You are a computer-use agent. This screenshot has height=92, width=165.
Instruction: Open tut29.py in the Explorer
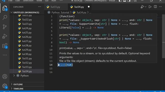coord(27,50)
